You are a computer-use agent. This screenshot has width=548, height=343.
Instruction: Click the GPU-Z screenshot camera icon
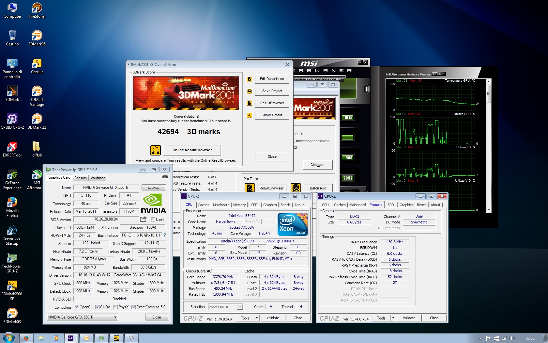[165, 177]
